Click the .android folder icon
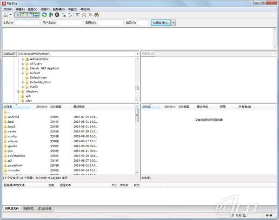279x220 pixels. [x=5, y=117]
